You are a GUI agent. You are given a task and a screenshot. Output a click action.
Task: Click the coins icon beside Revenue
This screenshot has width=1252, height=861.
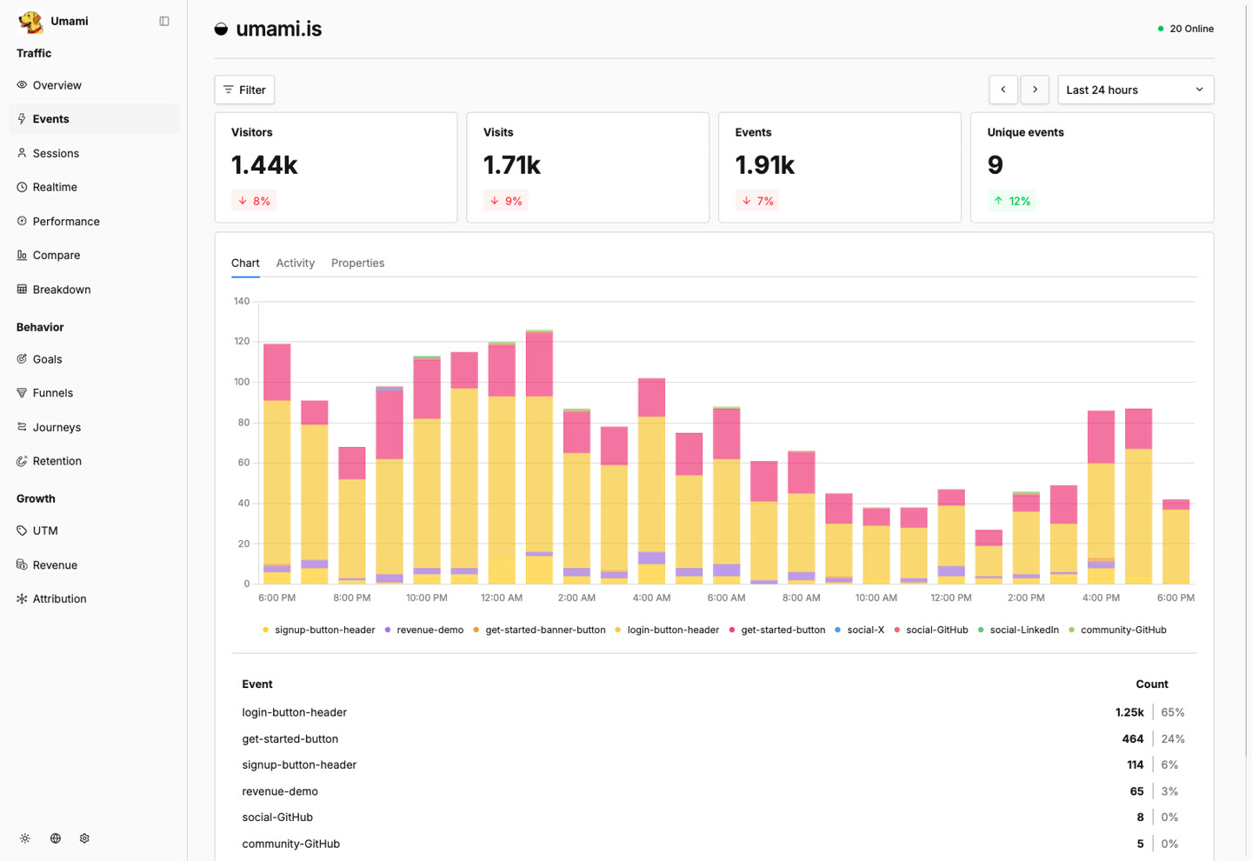(x=22, y=564)
